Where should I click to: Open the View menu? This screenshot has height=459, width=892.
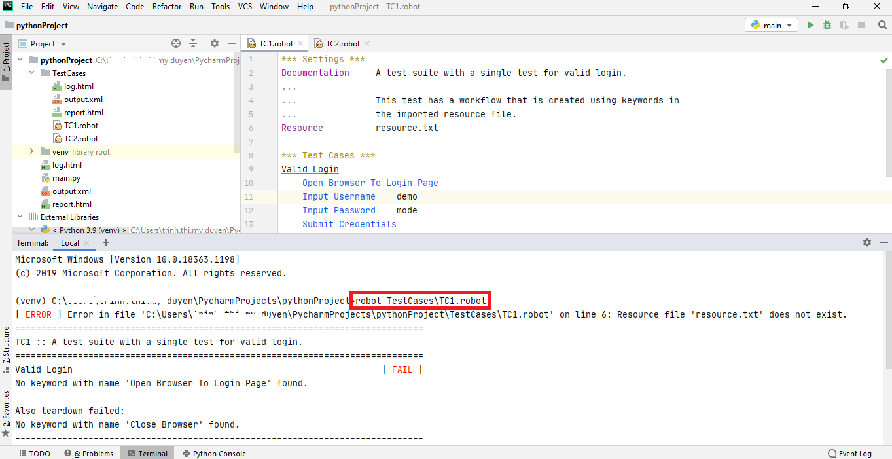(x=71, y=7)
